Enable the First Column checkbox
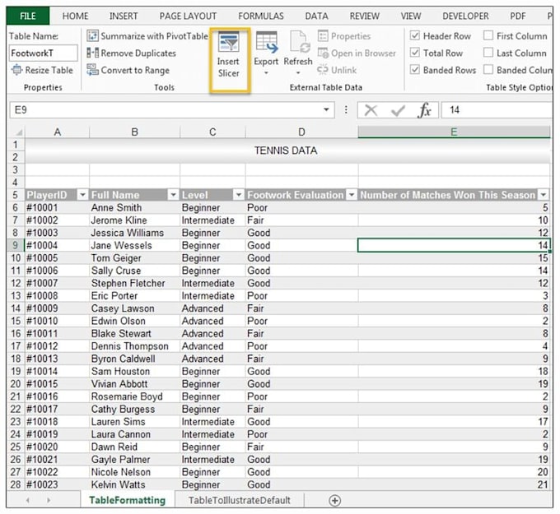 488,36
